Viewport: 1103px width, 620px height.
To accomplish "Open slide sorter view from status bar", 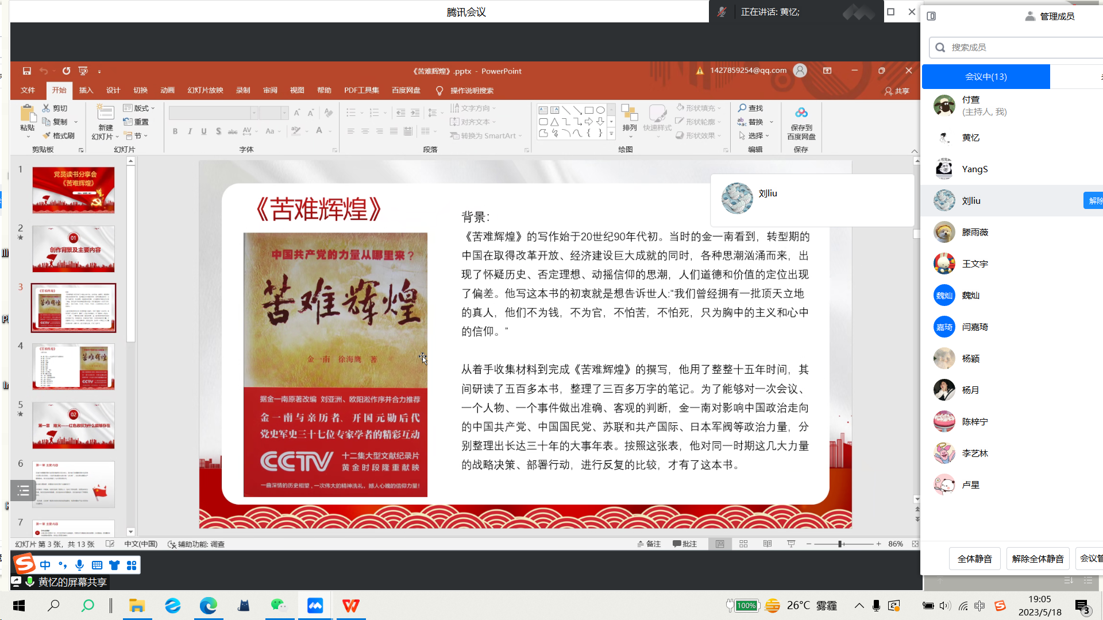I will tap(743, 544).
